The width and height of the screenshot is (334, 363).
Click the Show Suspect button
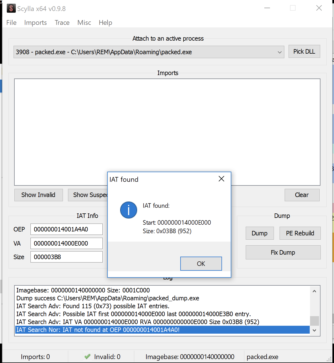coord(88,195)
